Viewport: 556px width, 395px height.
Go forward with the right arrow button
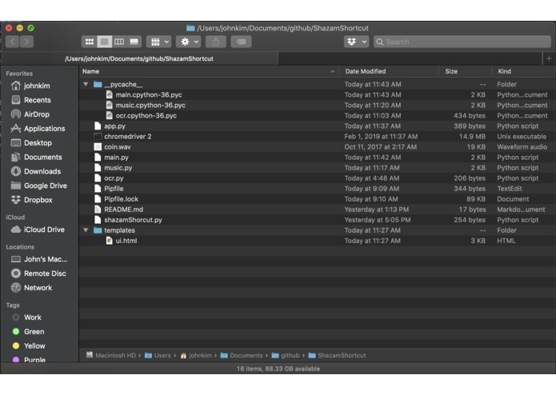coord(27,42)
